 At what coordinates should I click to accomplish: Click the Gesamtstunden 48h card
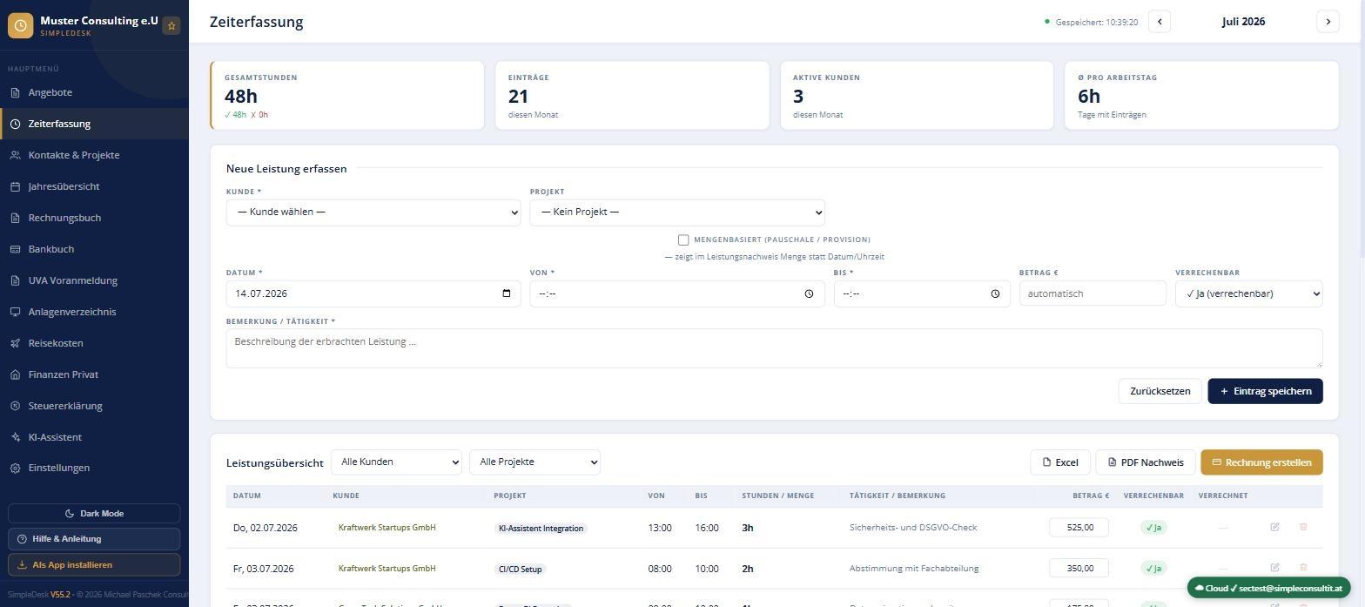pyautogui.click(x=347, y=96)
